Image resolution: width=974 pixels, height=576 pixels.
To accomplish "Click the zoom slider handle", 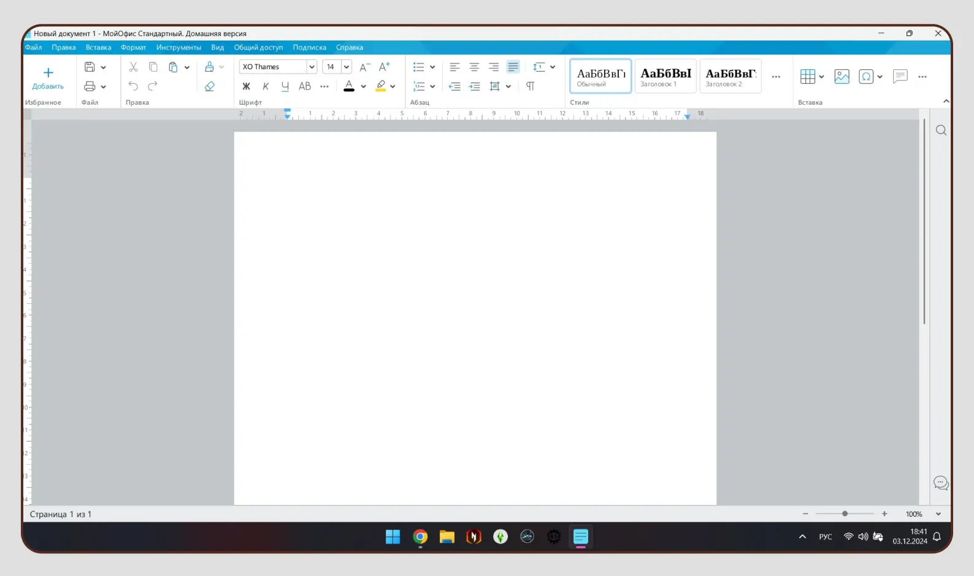I will (845, 513).
